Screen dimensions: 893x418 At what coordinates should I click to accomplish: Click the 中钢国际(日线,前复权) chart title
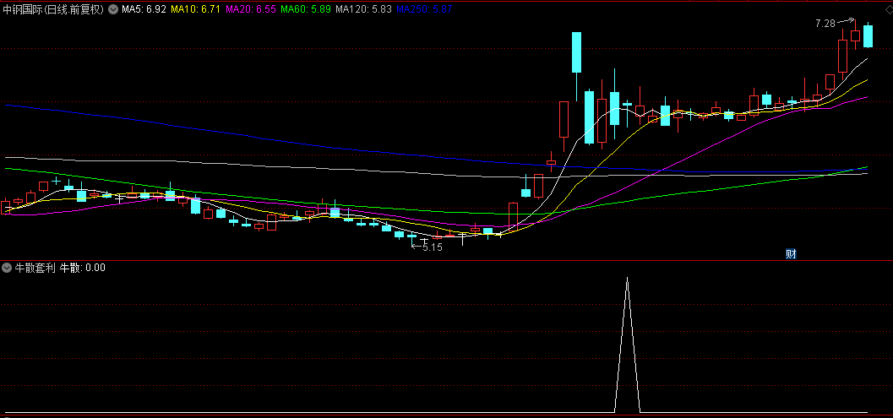pos(53,9)
